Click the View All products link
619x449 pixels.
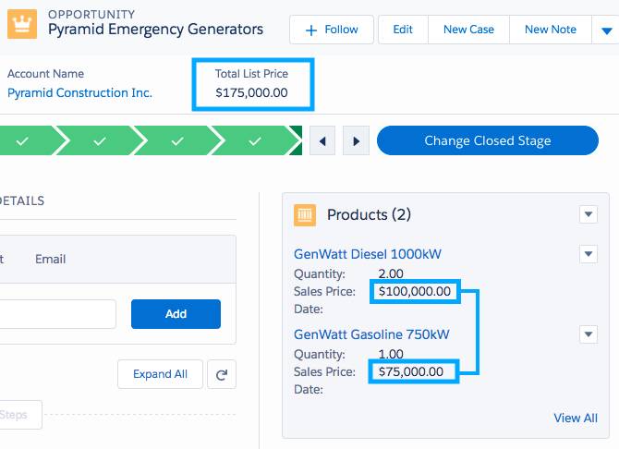(576, 418)
